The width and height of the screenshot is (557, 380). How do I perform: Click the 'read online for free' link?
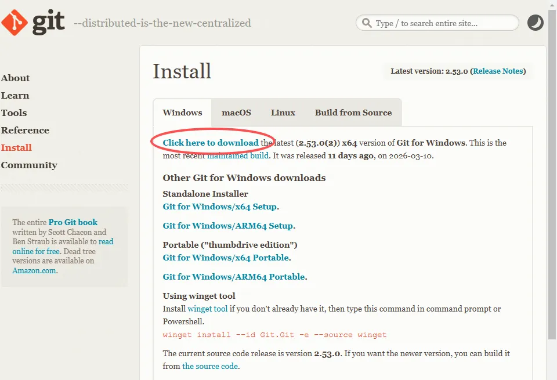coord(63,247)
